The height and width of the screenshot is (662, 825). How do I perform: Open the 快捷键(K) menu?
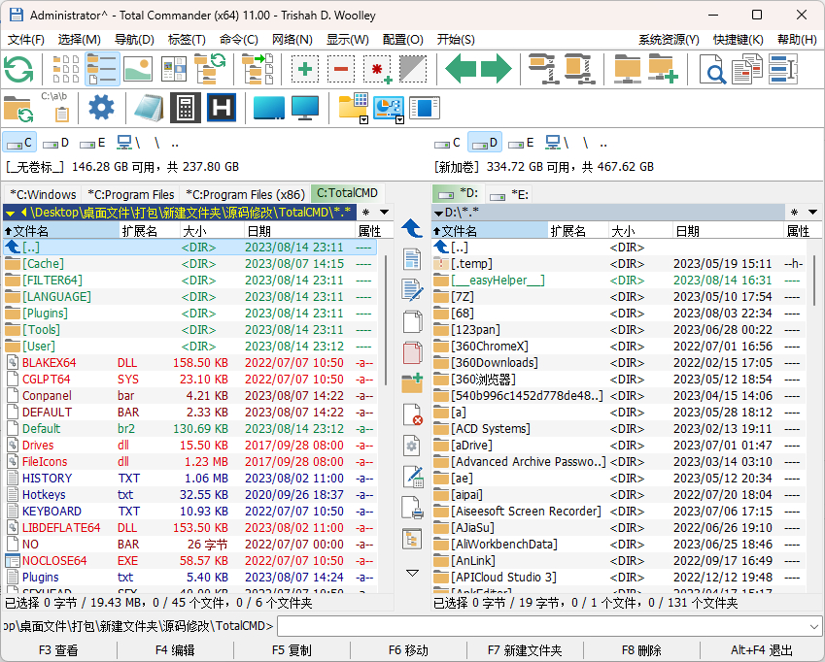(x=738, y=40)
